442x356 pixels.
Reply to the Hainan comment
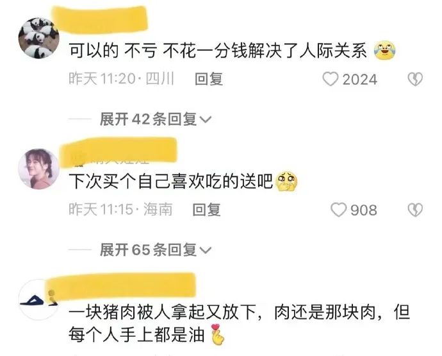pyautogui.click(x=206, y=210)
